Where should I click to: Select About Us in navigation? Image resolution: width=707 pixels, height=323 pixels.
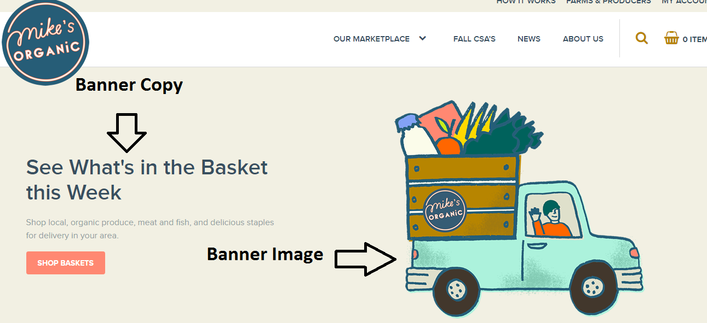(583, 39)
